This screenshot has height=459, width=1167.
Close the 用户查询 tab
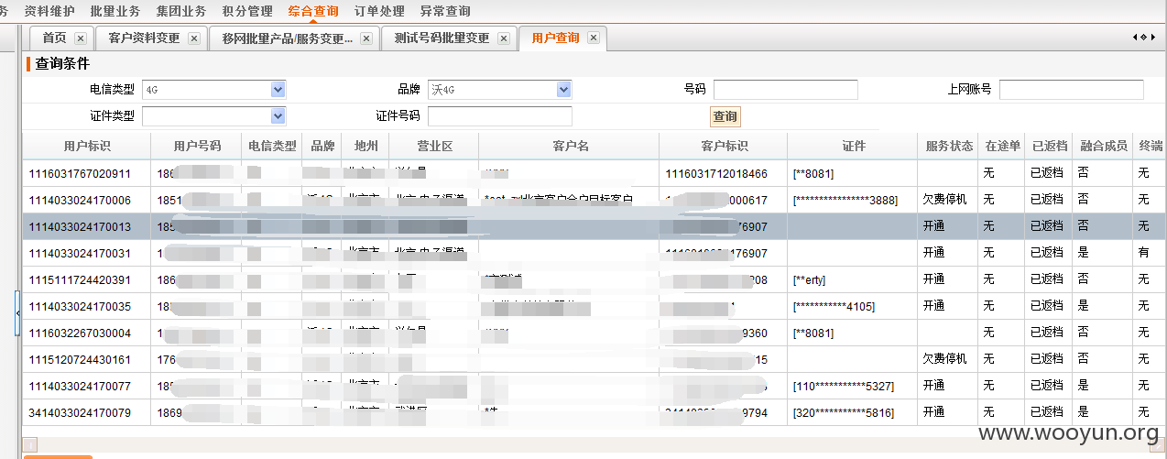(x=593, y=38)
